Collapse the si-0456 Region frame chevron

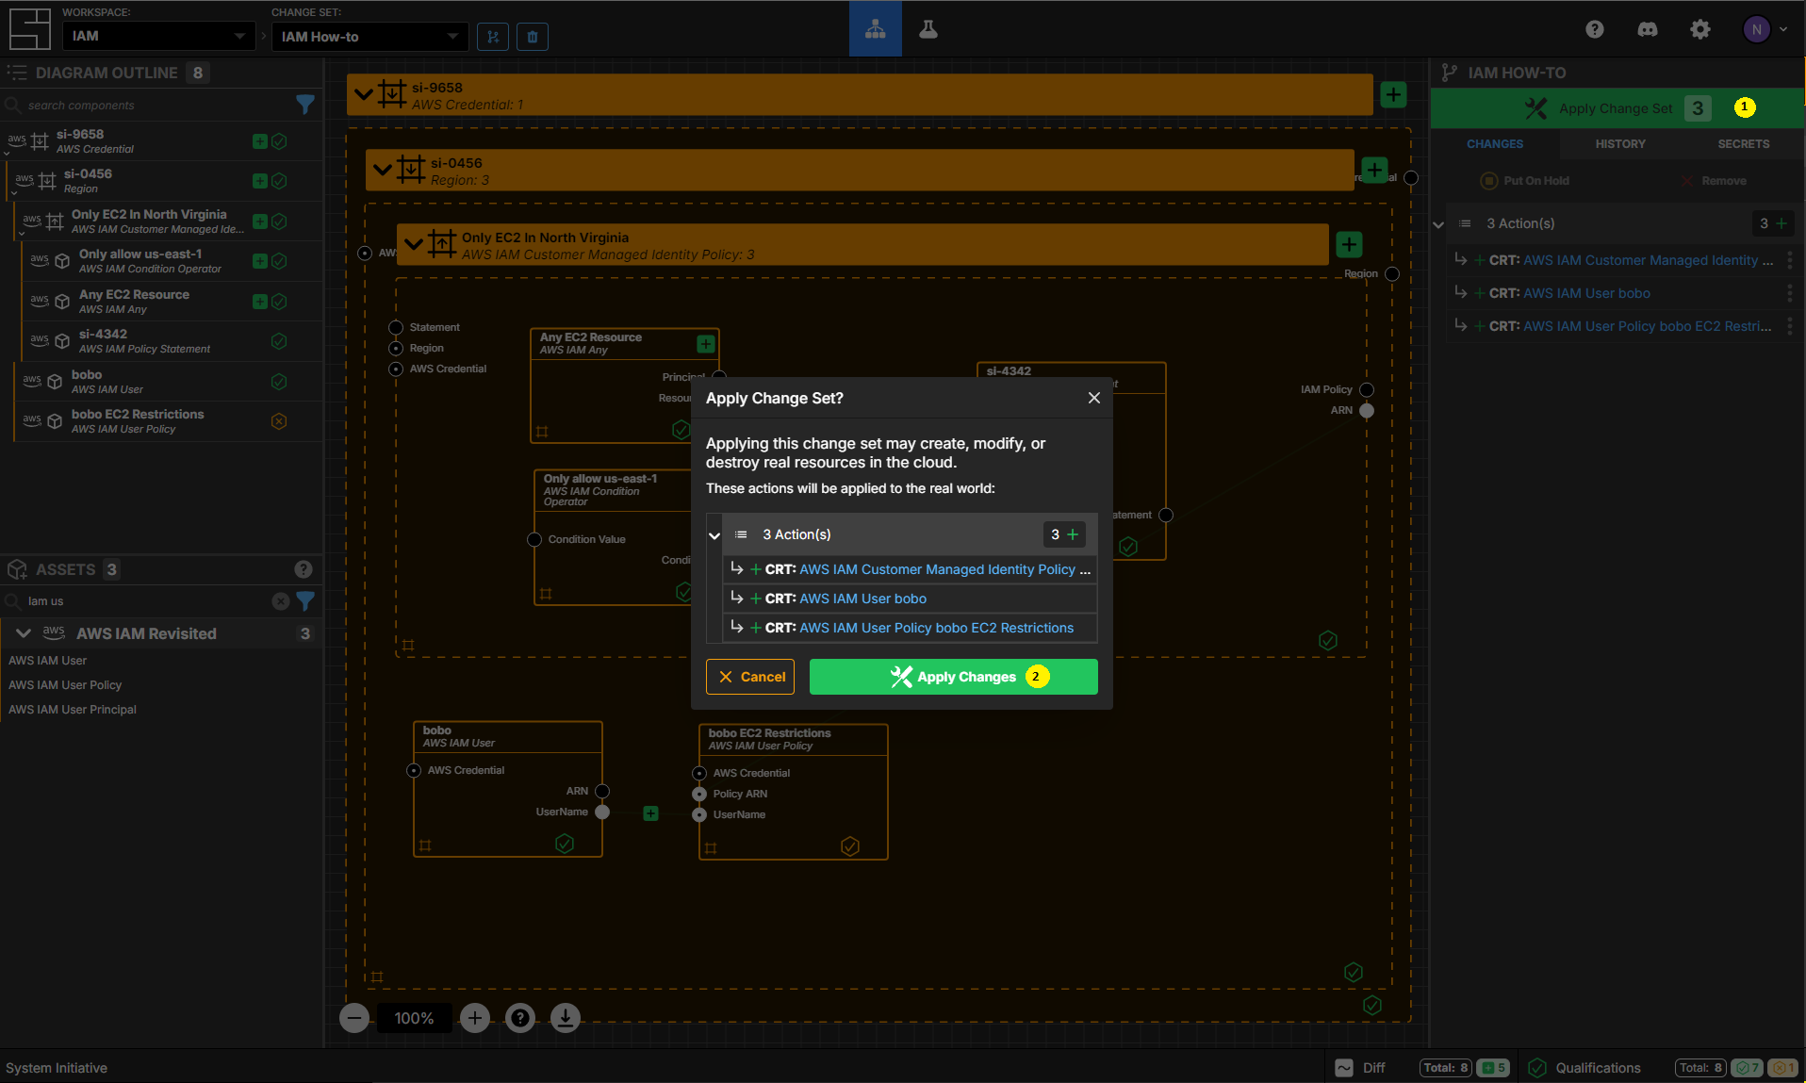pyautogui.click(x=382, y=171)
